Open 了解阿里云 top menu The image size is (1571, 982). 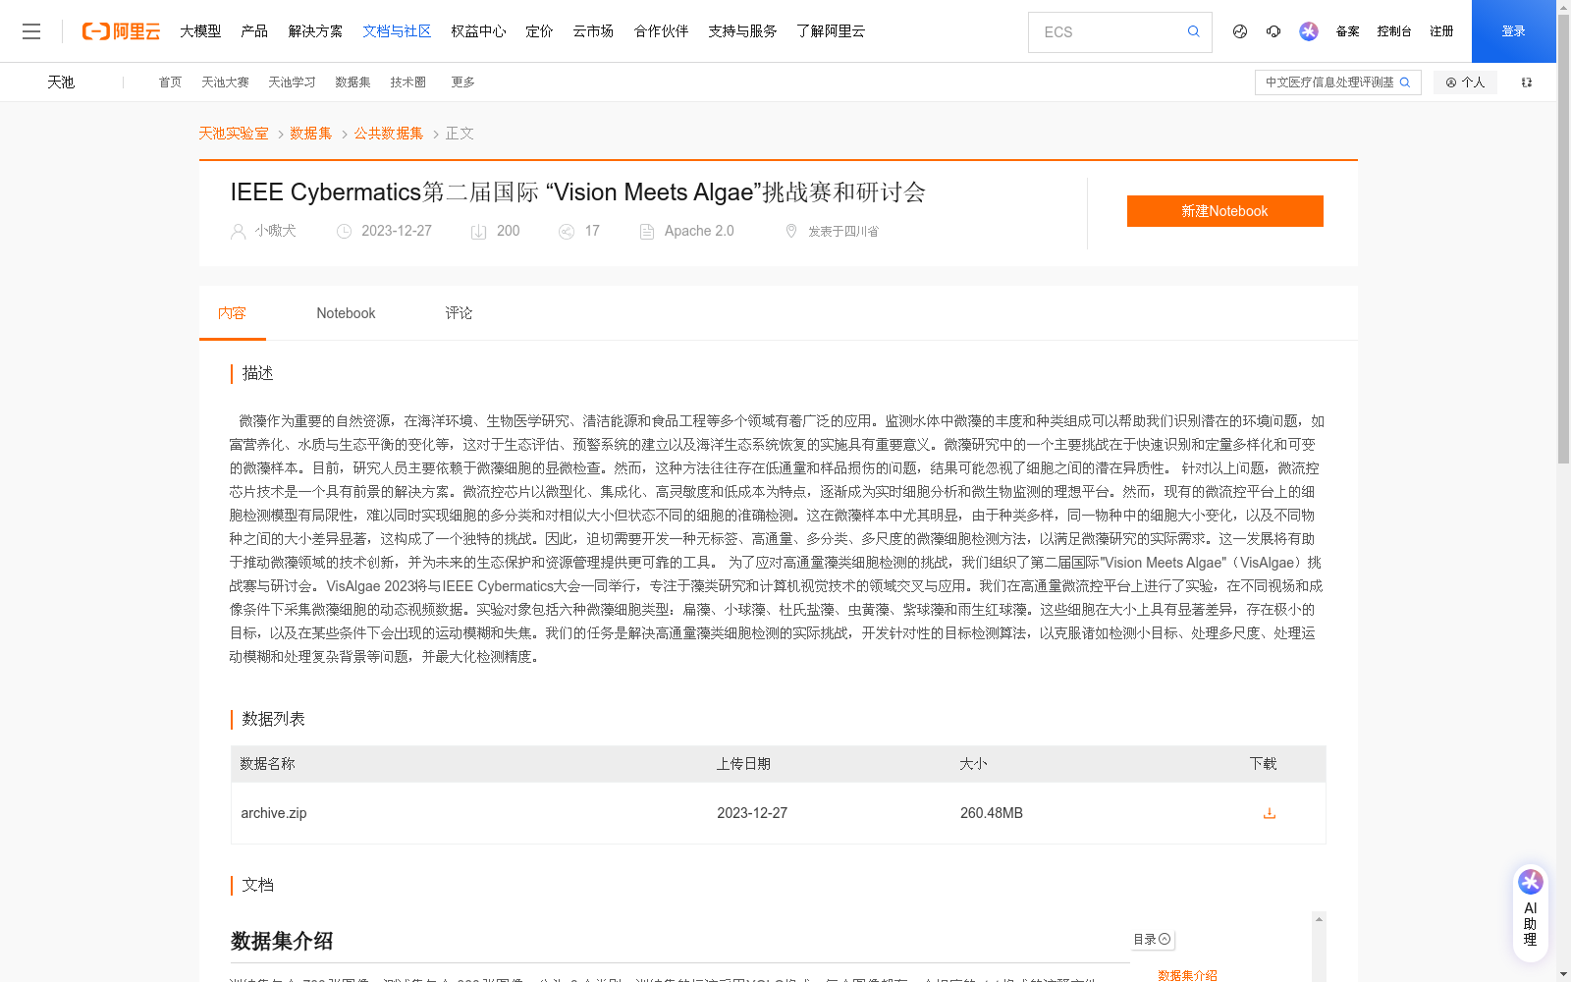831,31
